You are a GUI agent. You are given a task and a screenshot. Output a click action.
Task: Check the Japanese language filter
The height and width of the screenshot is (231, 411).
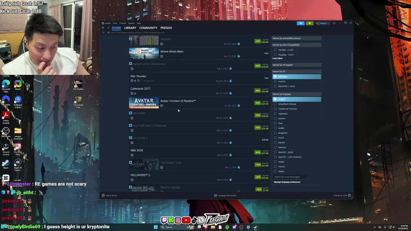(x=275, y=114)
